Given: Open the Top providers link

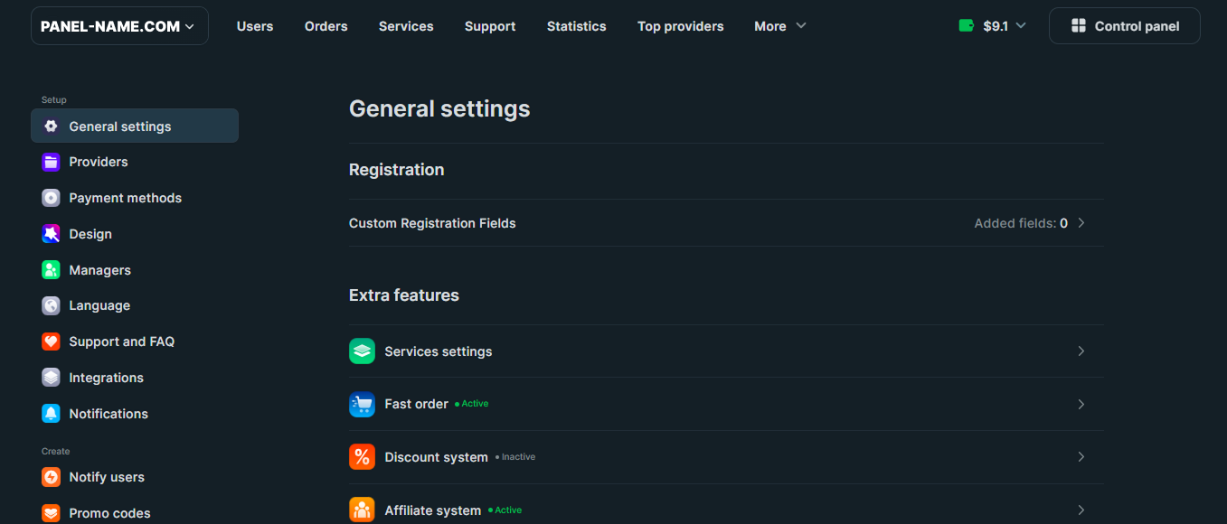Looking at the screenshot, I should coord(680,26).
